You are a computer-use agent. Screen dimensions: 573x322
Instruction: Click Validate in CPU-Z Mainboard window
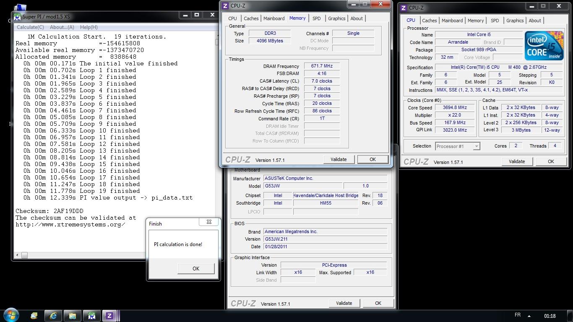(344, 303)
